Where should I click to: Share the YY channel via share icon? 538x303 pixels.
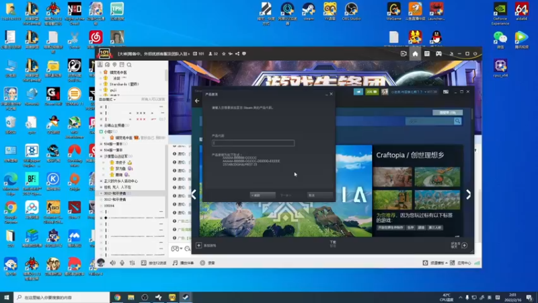tap(237, 54)
